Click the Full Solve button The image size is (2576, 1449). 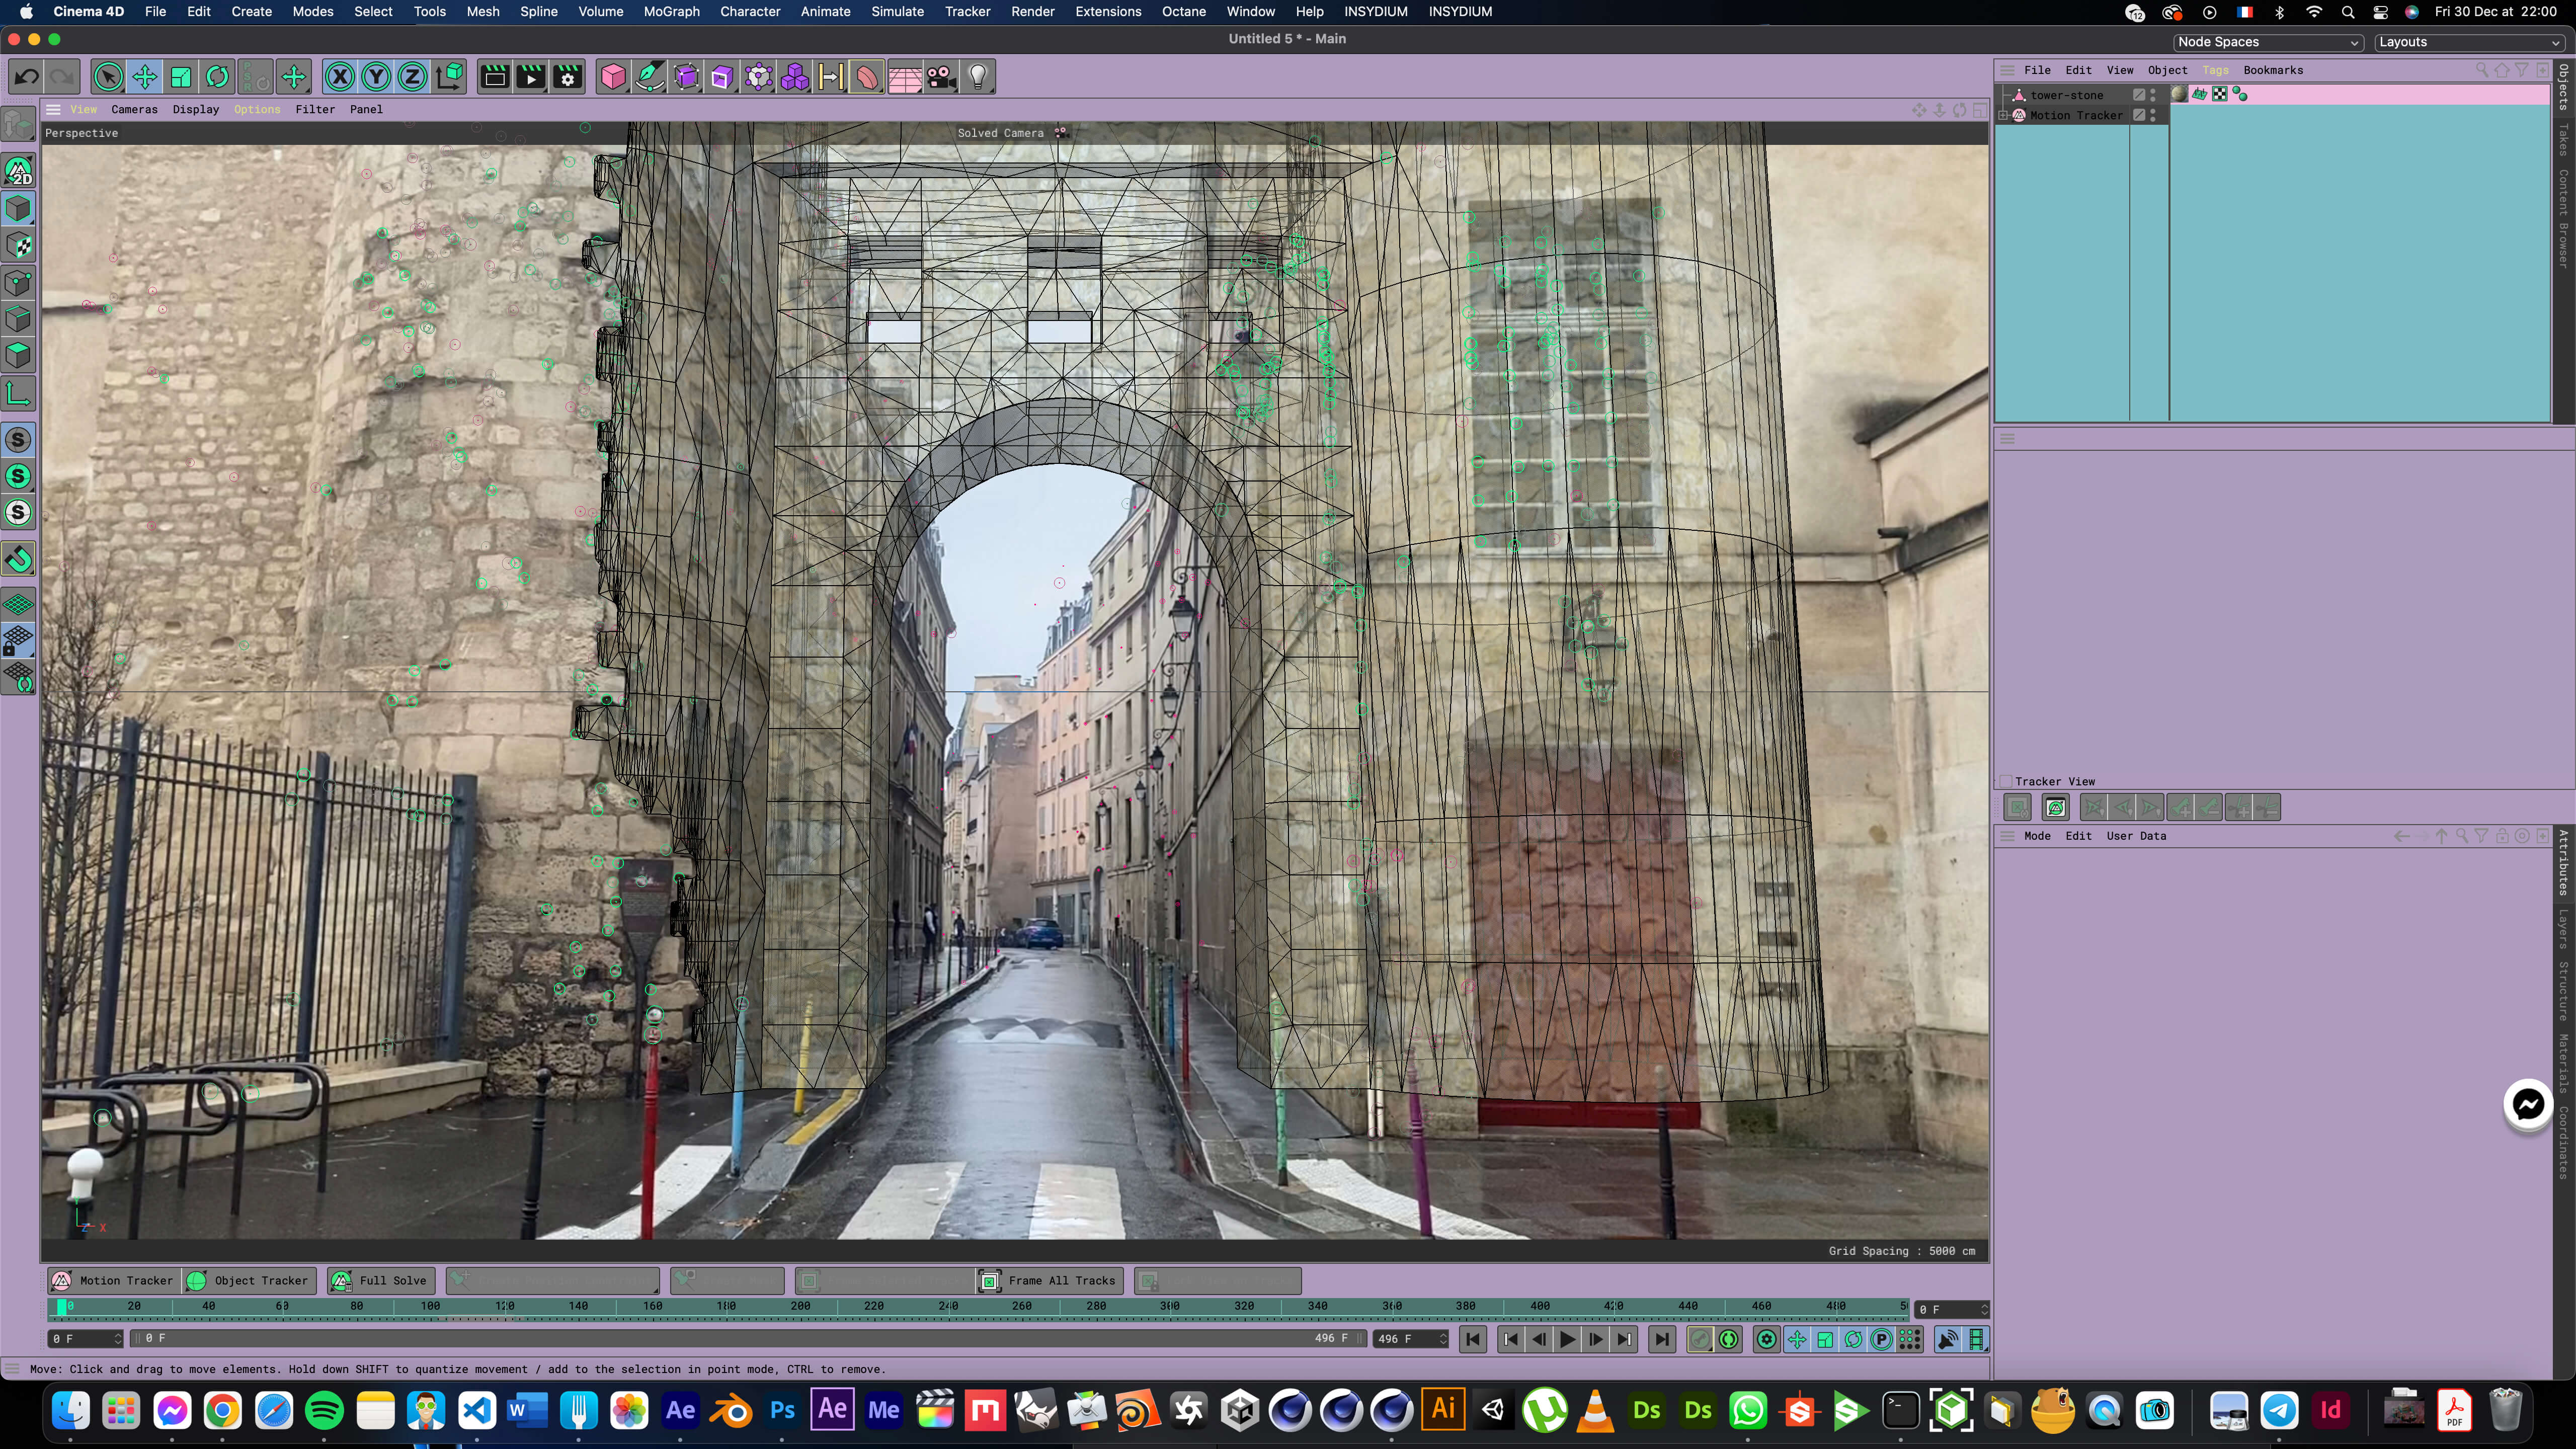click(x=380, y=1281)
